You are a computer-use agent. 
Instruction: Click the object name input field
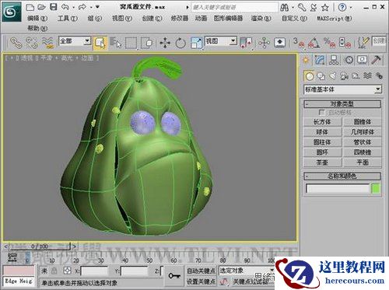coord(338,188)
